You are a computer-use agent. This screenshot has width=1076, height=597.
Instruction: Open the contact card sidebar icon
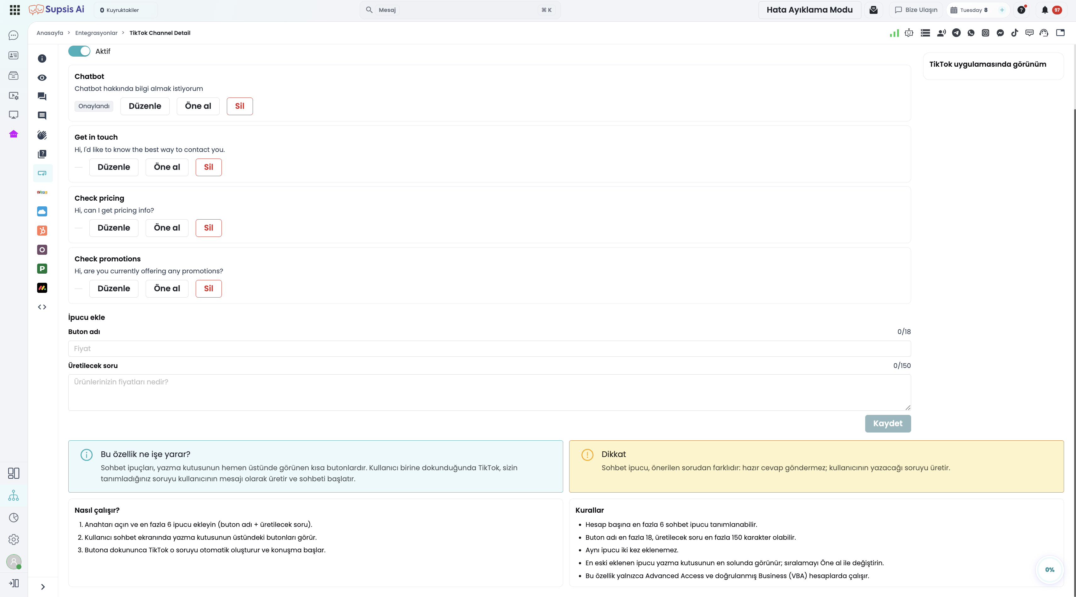(x=13, y=56)
